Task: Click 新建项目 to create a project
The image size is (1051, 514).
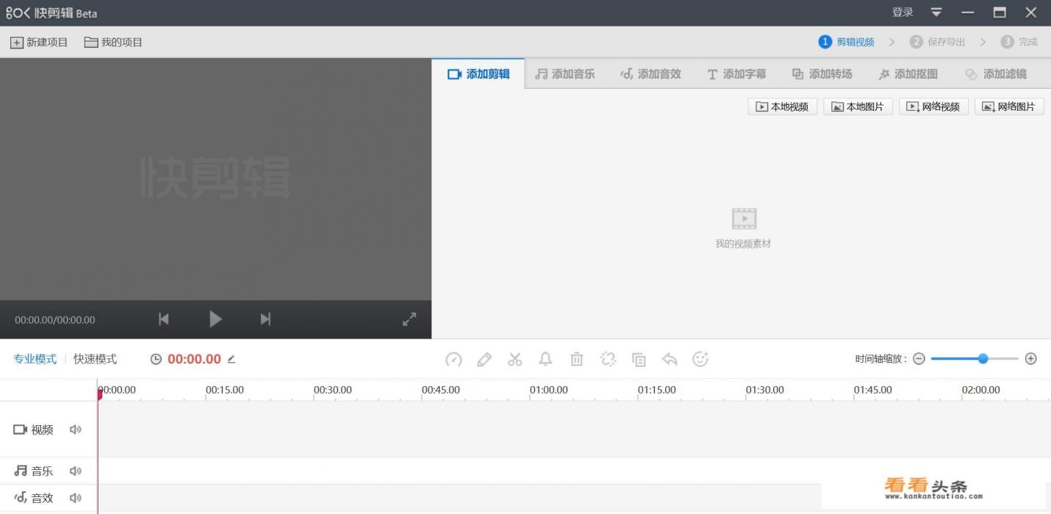Action: [39, 43]
